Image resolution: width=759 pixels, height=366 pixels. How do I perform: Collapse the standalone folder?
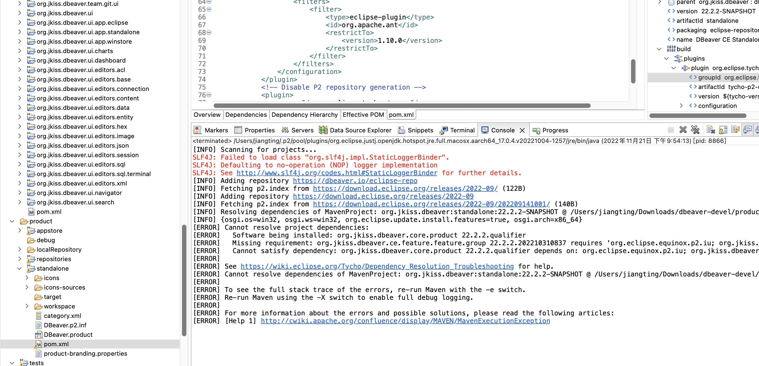tap(19, 268)
